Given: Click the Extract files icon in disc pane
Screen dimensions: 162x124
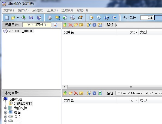Looking at the screenshot, I should (89, 25).
